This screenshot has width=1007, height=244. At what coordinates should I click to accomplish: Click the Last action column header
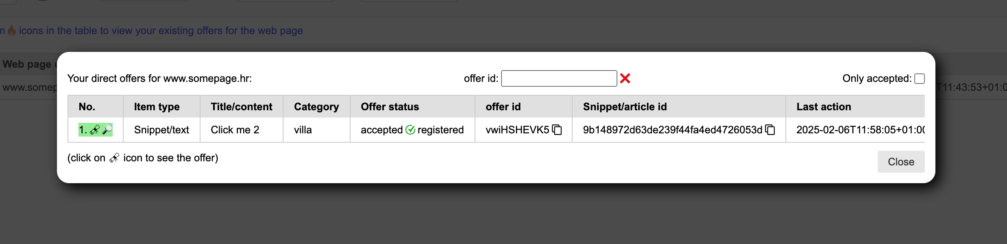pos(824,107)
